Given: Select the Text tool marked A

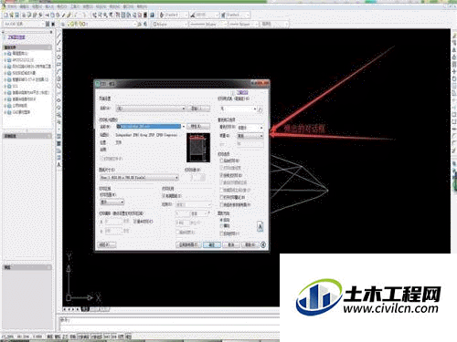Looking at the screenshot, I should pyautogui.click(x=58, y=164).
